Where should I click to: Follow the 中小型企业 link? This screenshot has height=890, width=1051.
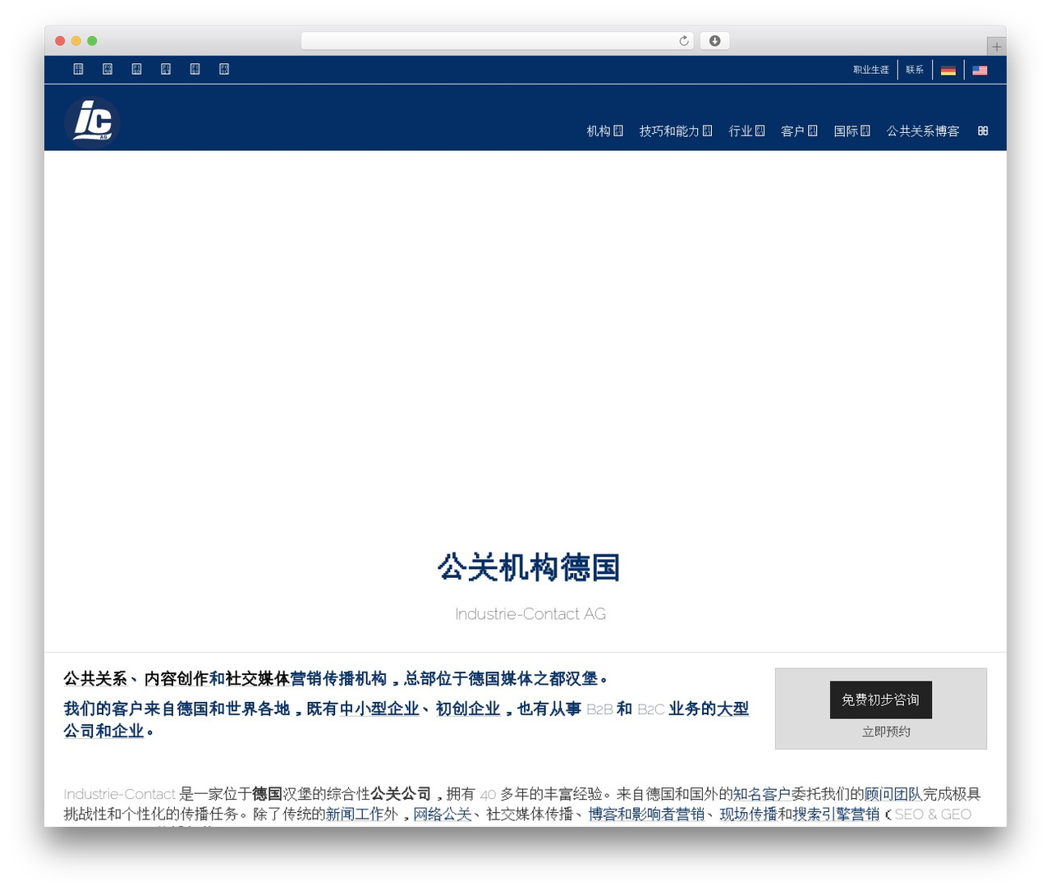tap(379, 709)
